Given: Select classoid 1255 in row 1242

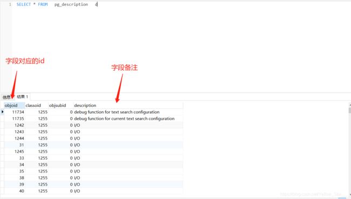Looking at the screenshot, I should pyautogui.click(x=36, y=125).
